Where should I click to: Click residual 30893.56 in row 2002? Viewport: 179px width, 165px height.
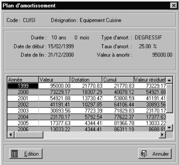[x=150, y=105]
